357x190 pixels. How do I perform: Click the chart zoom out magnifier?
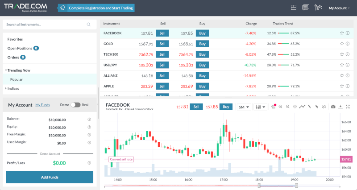pyautogui.click(x=288, y=107)
